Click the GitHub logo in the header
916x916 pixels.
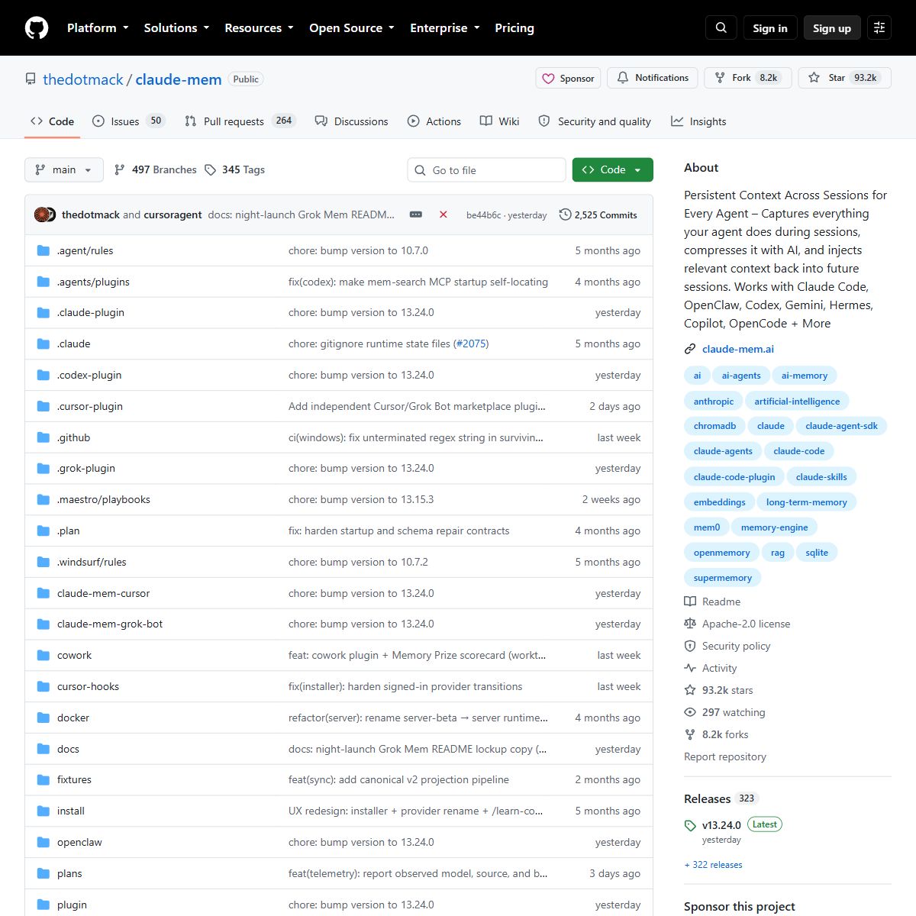click(37, 27)
